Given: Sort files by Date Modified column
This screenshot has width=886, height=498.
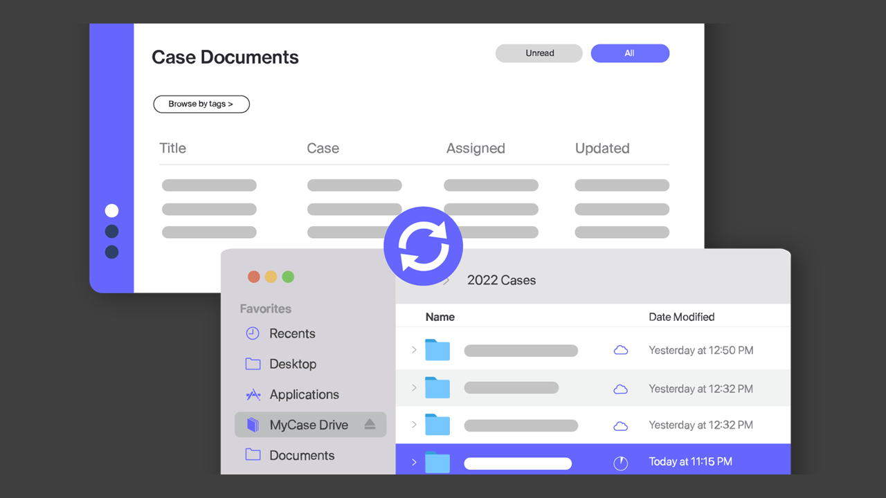Looking at the screenshot, I should tap(681, 317).
